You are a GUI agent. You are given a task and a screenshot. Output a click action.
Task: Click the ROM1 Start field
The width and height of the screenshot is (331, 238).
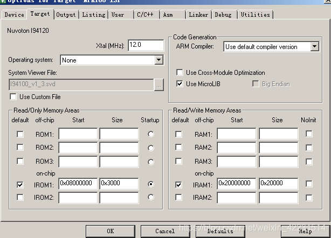78,134
